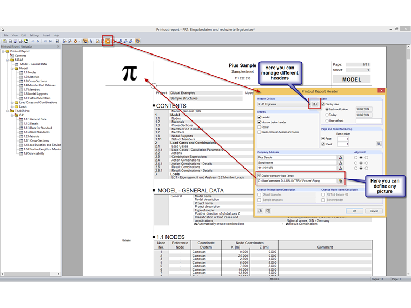This screenshot has height=308, width=411.
Task: Click the Page first number field
Action: pos(343,138)
